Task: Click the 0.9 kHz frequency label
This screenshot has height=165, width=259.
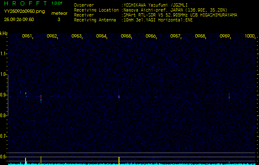Action: click(3, 95)
